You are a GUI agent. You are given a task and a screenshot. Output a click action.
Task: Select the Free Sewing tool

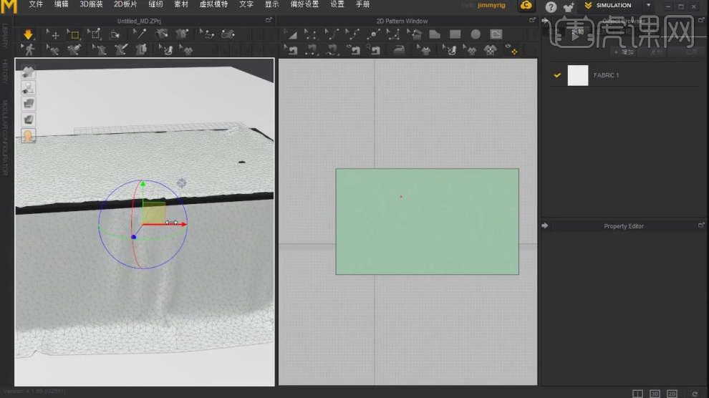332,50
